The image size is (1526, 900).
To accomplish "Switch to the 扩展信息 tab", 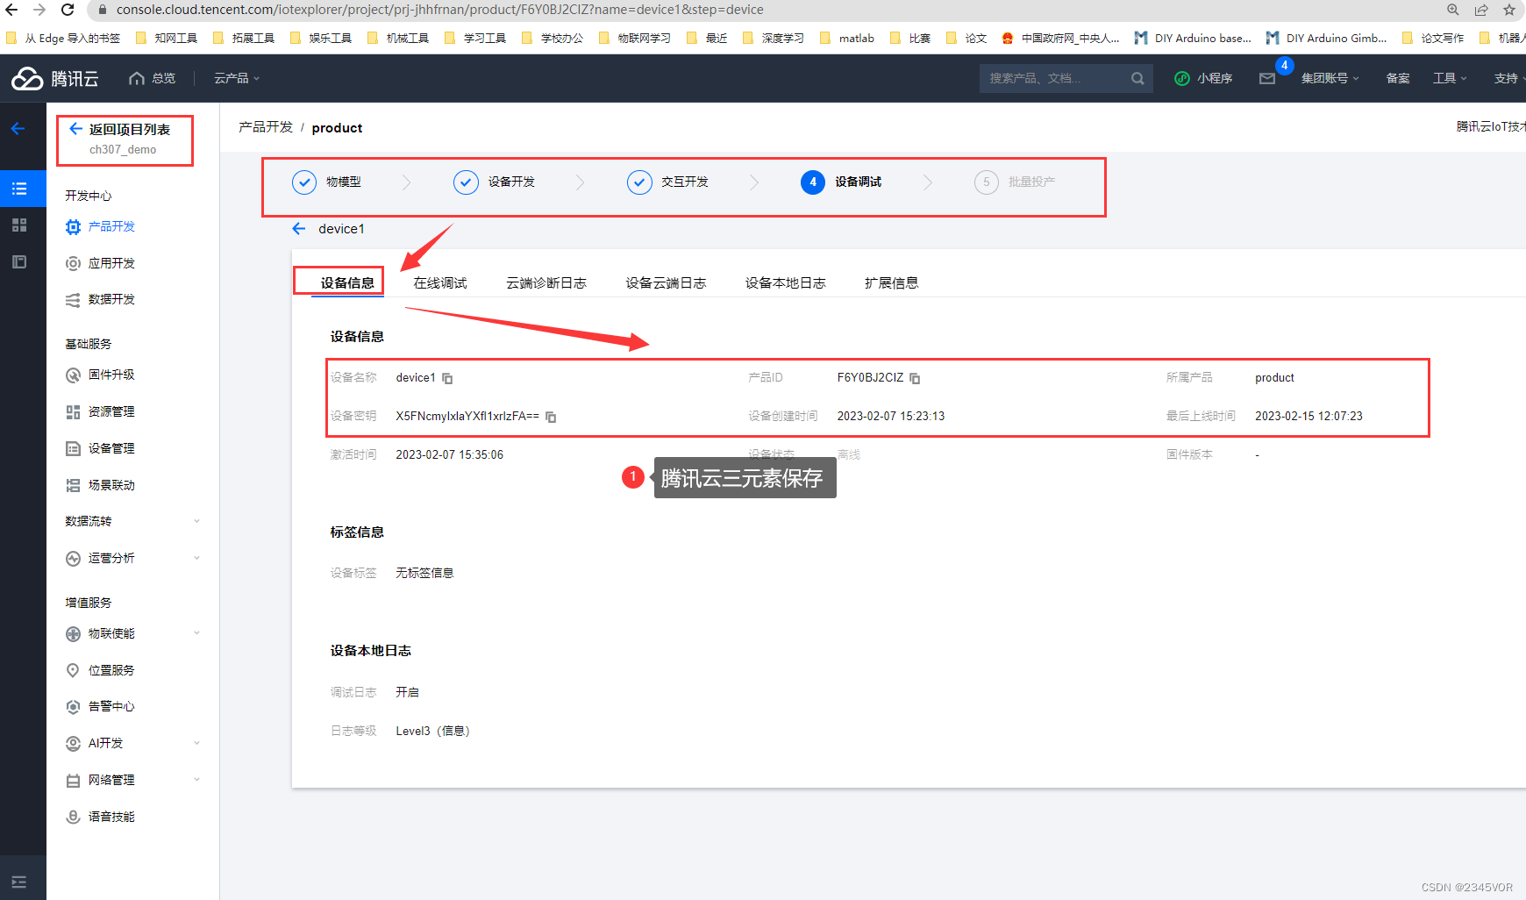I will (x=892, y=282).
